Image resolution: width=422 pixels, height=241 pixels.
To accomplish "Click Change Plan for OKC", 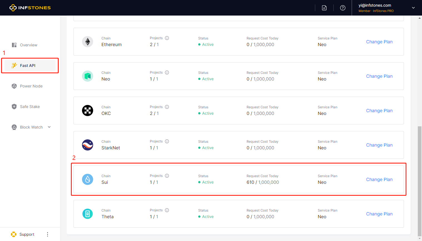I will (x=379, y=111).
